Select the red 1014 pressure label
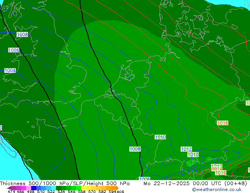The height and width of the screenshot is (193, 250). tap(217, 169)
